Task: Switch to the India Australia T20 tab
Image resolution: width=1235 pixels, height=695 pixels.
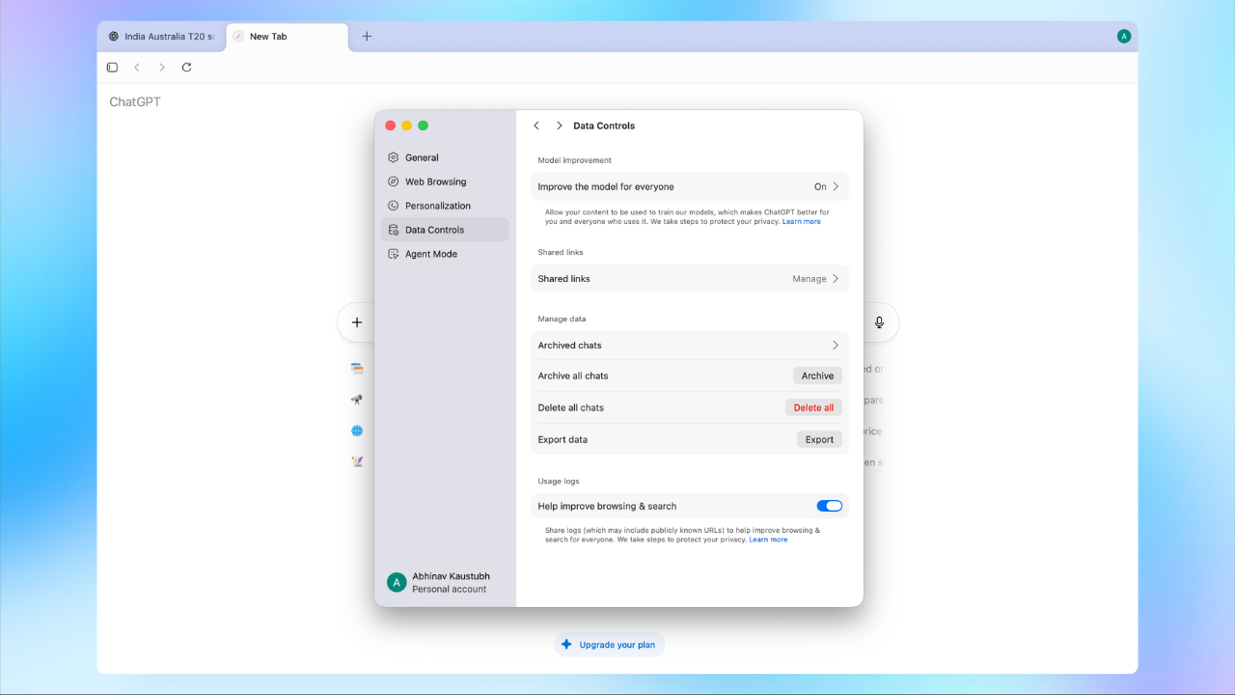Action: pos(161,37)
